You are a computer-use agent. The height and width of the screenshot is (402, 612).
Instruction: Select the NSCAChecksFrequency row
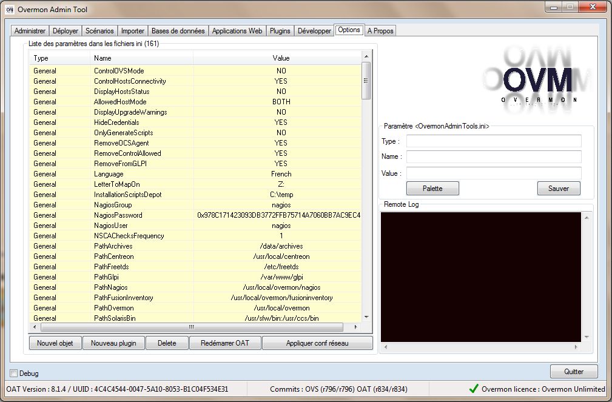[195, 236]
